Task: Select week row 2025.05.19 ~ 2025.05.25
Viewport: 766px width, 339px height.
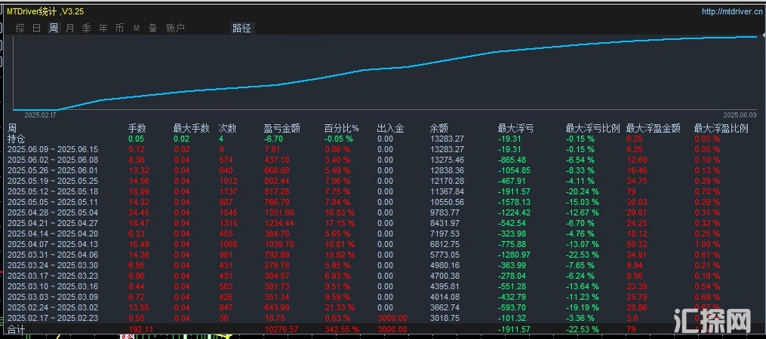Action: coord(53,181)
